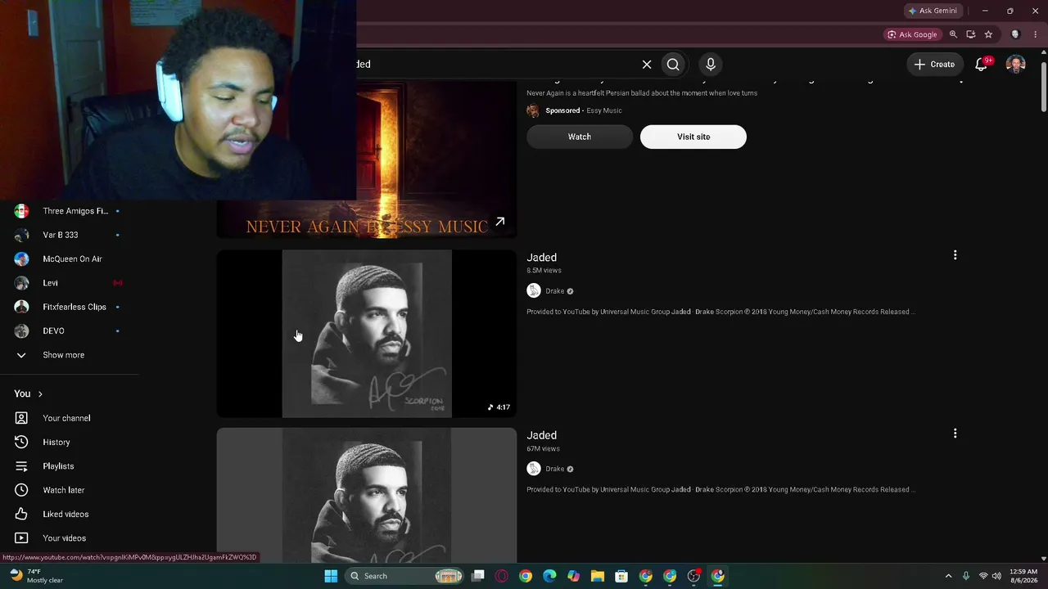This screenshot has width=1048, height=589.
Task: Open the Wi-Fi network tray icon
Action: point(983,576)
